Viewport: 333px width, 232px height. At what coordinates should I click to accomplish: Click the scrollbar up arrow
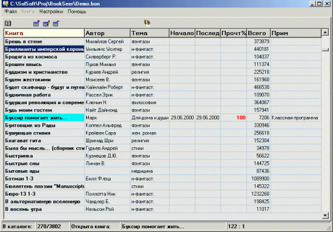(x=325, y=33)
